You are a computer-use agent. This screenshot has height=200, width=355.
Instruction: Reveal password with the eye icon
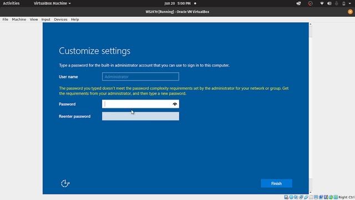point(175,104)
